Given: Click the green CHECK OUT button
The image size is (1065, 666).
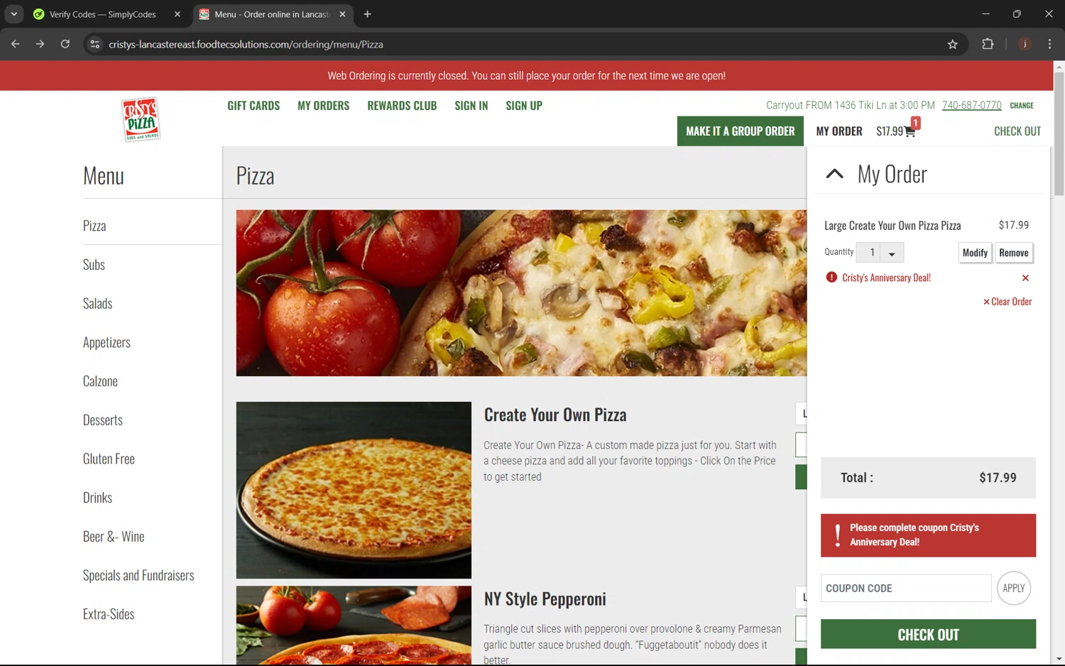Looking at the screenshot, I should click(x=928, y=634).
